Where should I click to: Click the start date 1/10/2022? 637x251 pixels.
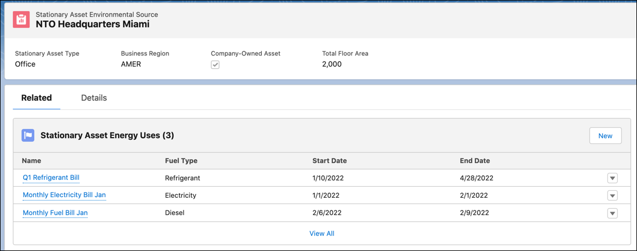(x=328, y=178)
